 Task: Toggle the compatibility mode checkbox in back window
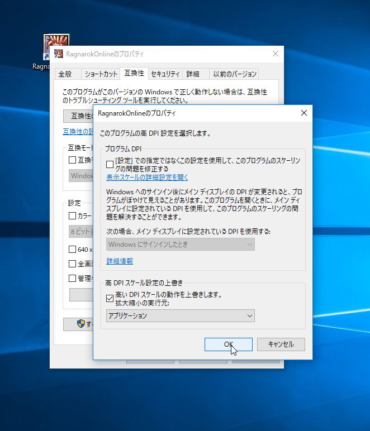pos(72,160)
